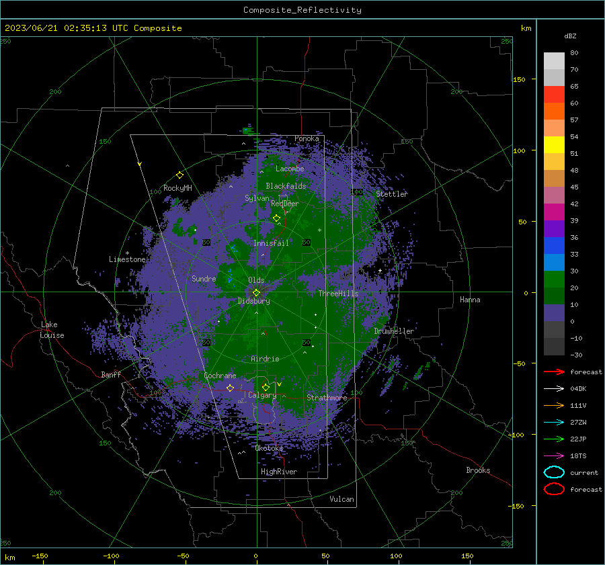Select the purple 36-39 dBZ swatch

pos(554,229)
